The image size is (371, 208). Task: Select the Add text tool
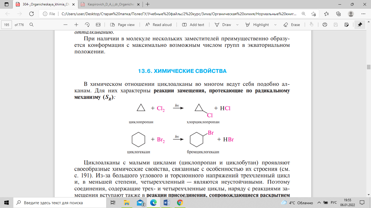click(x=193, y=25)
